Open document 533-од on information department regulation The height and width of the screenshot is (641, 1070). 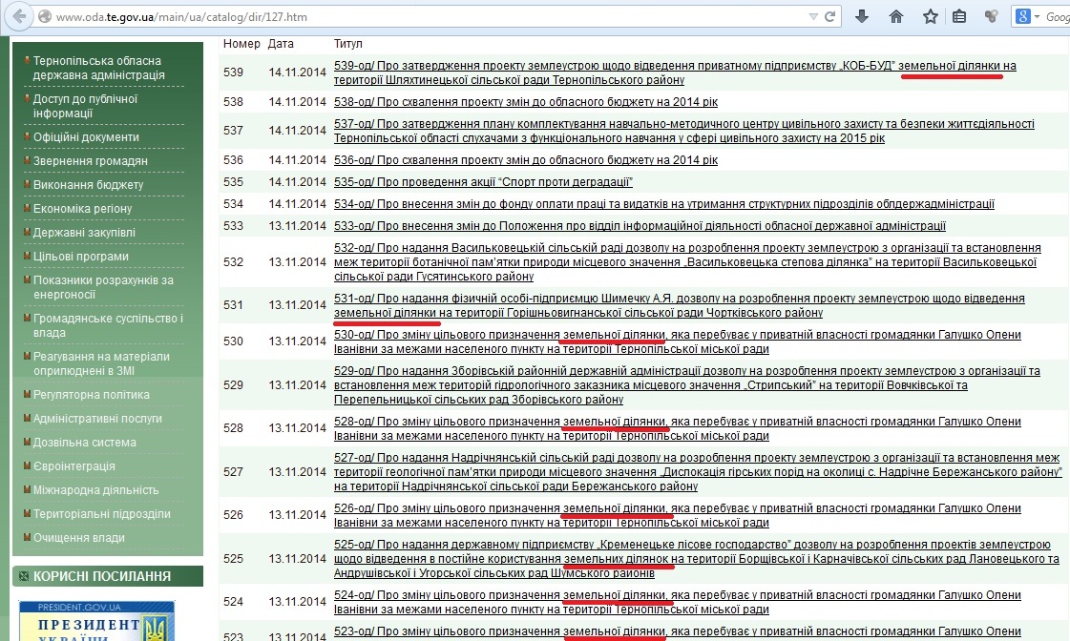pos(640,226)
